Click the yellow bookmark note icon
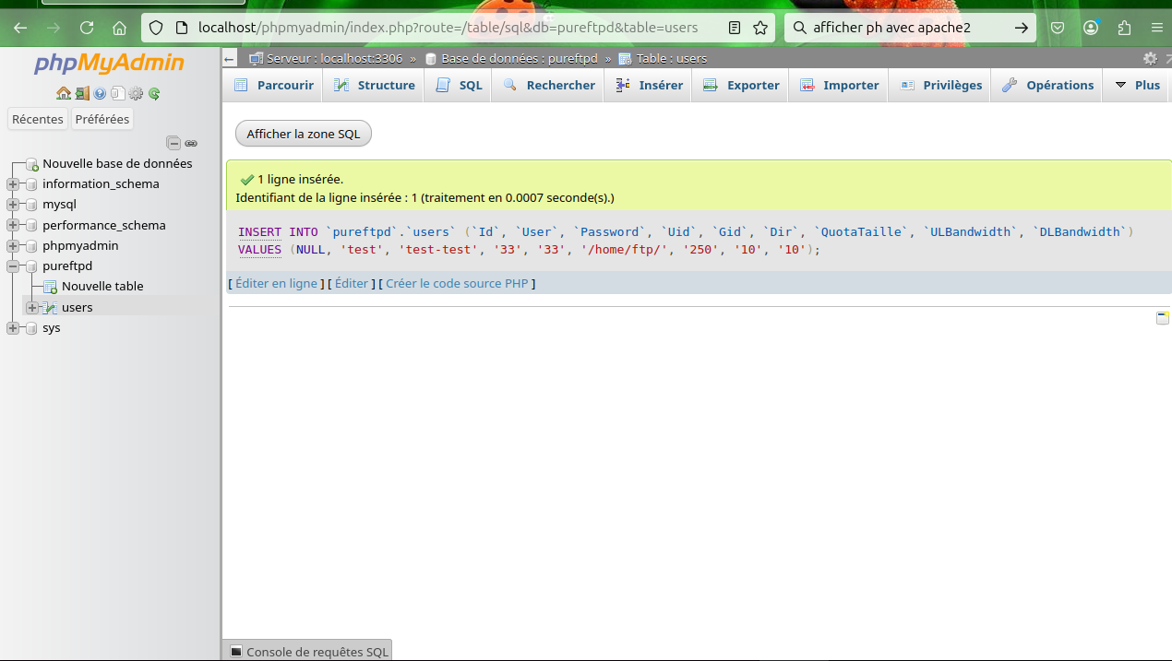 [1163, 318]
